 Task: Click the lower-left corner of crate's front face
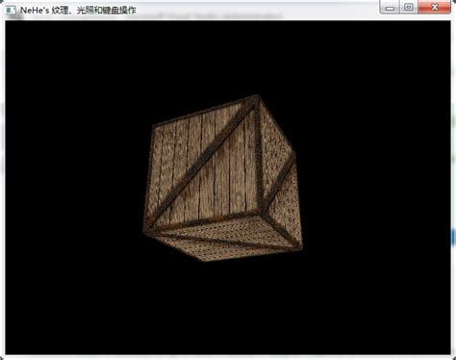[145, 231]
